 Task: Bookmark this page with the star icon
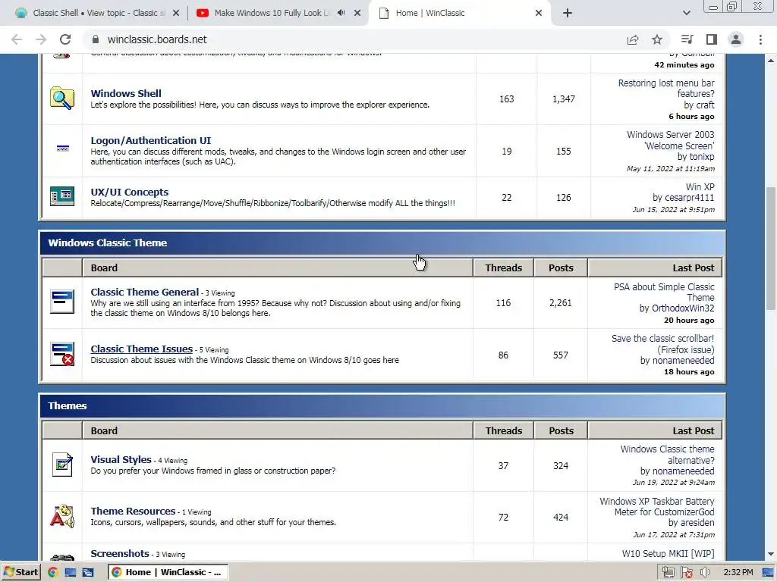[x=656, y=39]
